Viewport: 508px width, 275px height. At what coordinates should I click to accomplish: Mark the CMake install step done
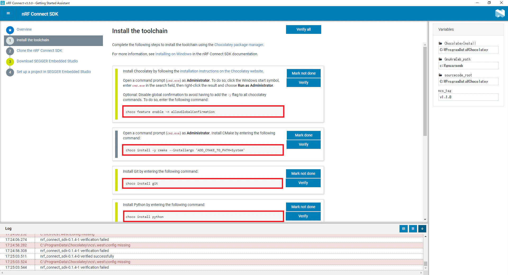[303, 135]
